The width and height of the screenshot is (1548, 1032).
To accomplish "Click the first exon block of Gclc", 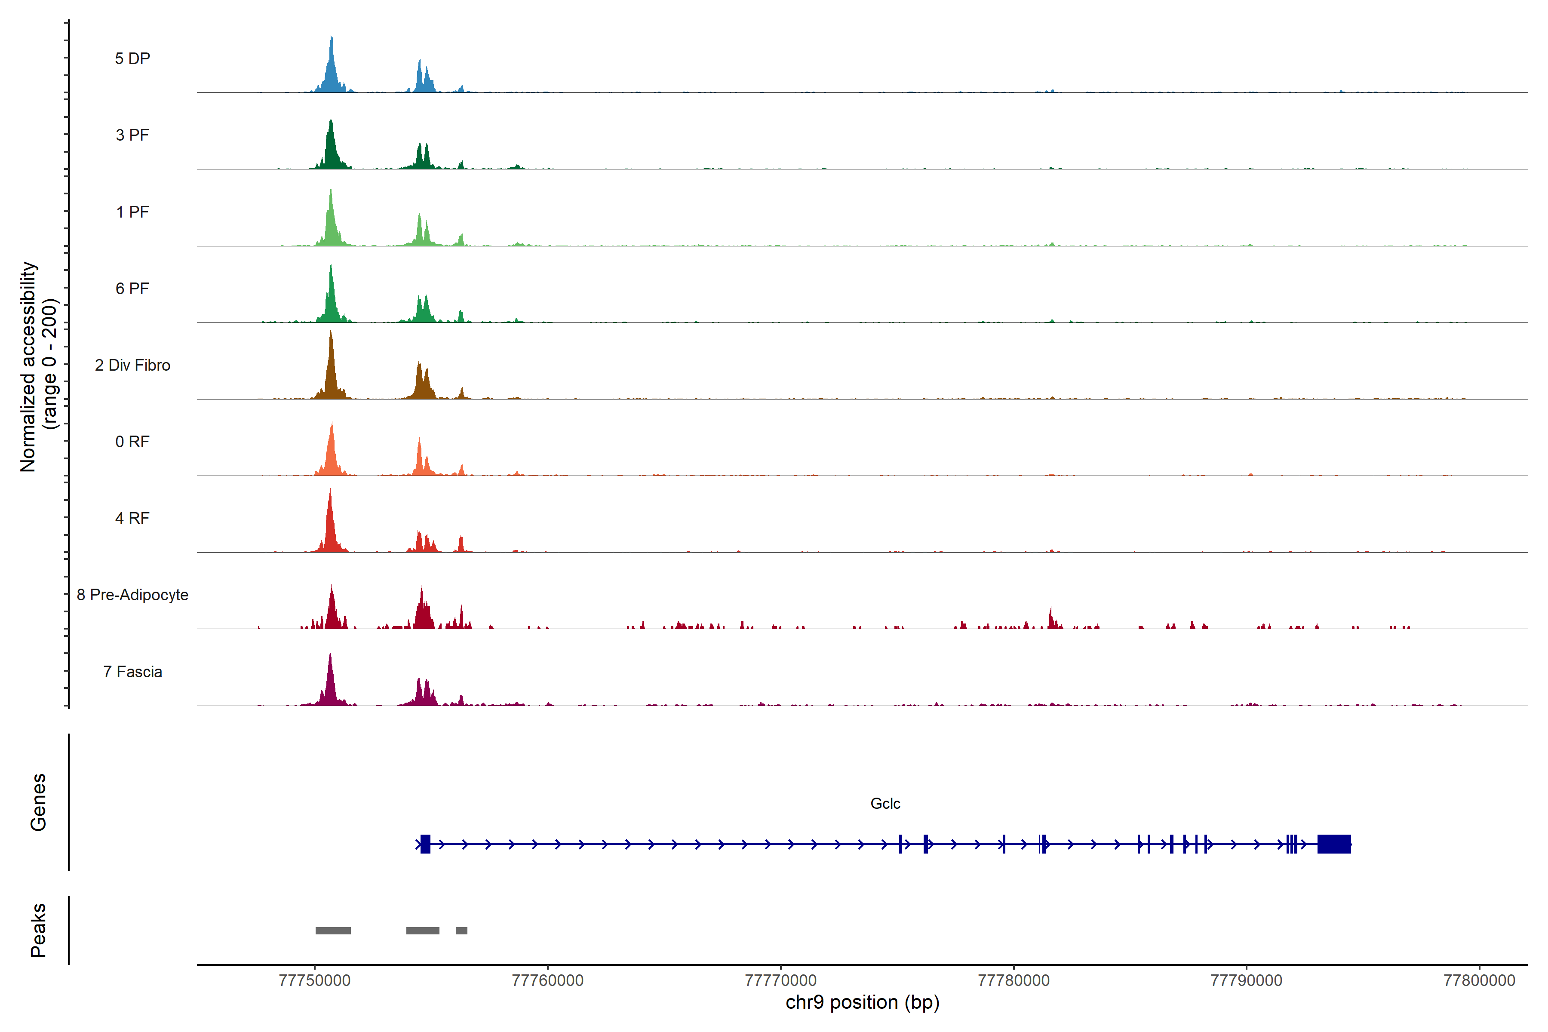I will pos(425,844).
